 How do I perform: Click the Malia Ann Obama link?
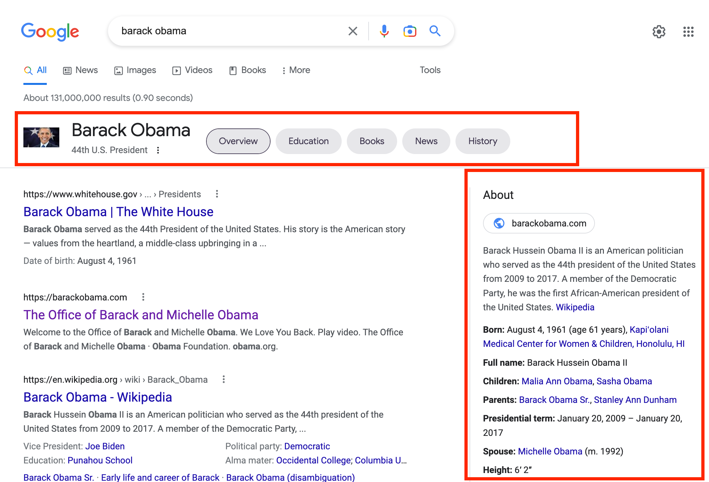pyautogui.click(x=557, y=381)
